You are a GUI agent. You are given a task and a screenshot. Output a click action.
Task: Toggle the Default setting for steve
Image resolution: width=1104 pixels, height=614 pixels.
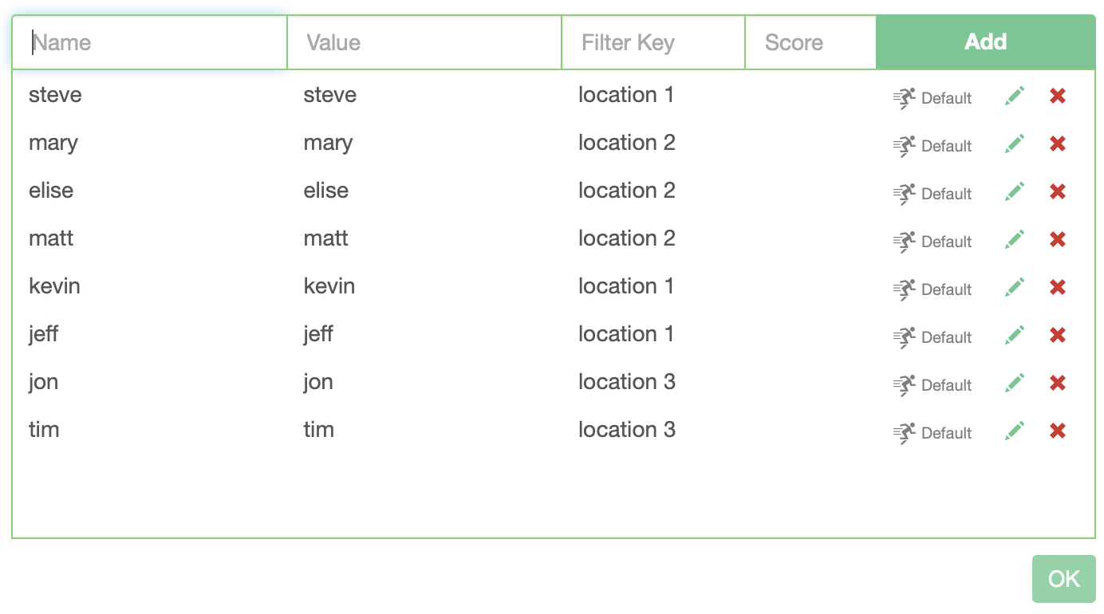932,98
